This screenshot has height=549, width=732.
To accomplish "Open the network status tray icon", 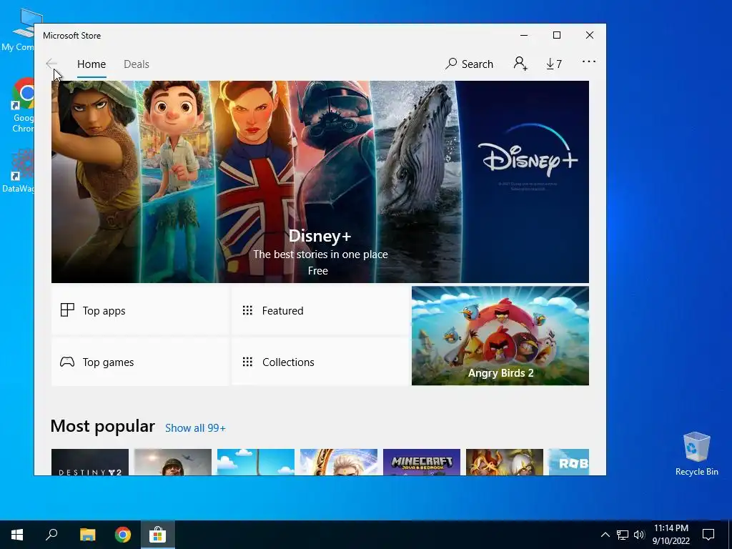I will (x=623, y=535).
